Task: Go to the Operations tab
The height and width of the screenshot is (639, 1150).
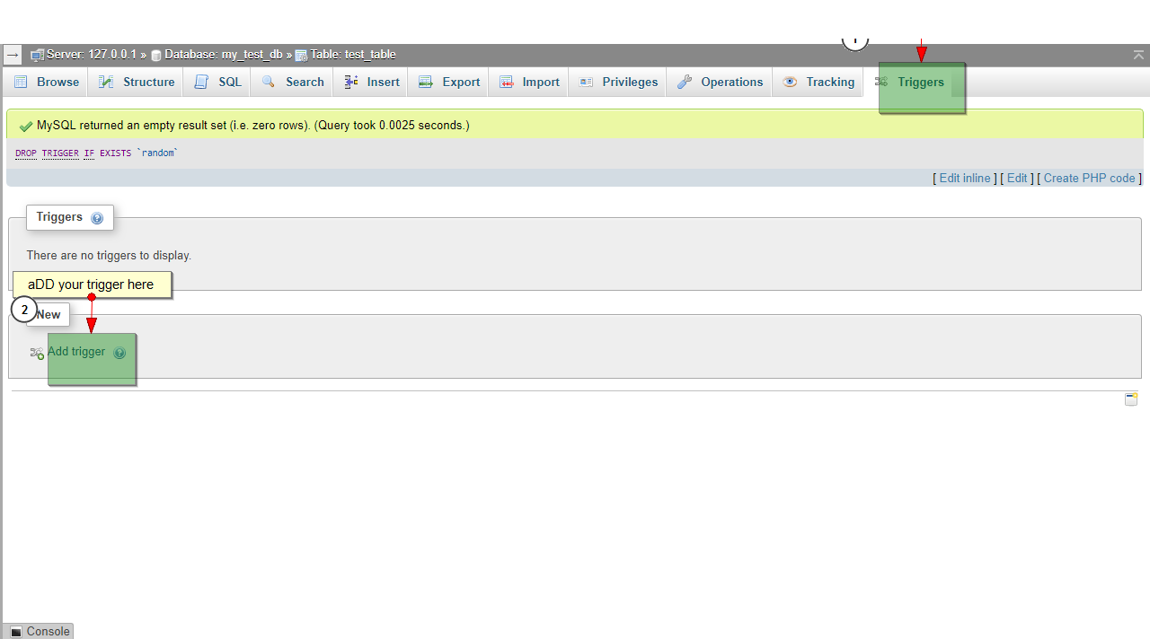Action: [x=721, y=82]
